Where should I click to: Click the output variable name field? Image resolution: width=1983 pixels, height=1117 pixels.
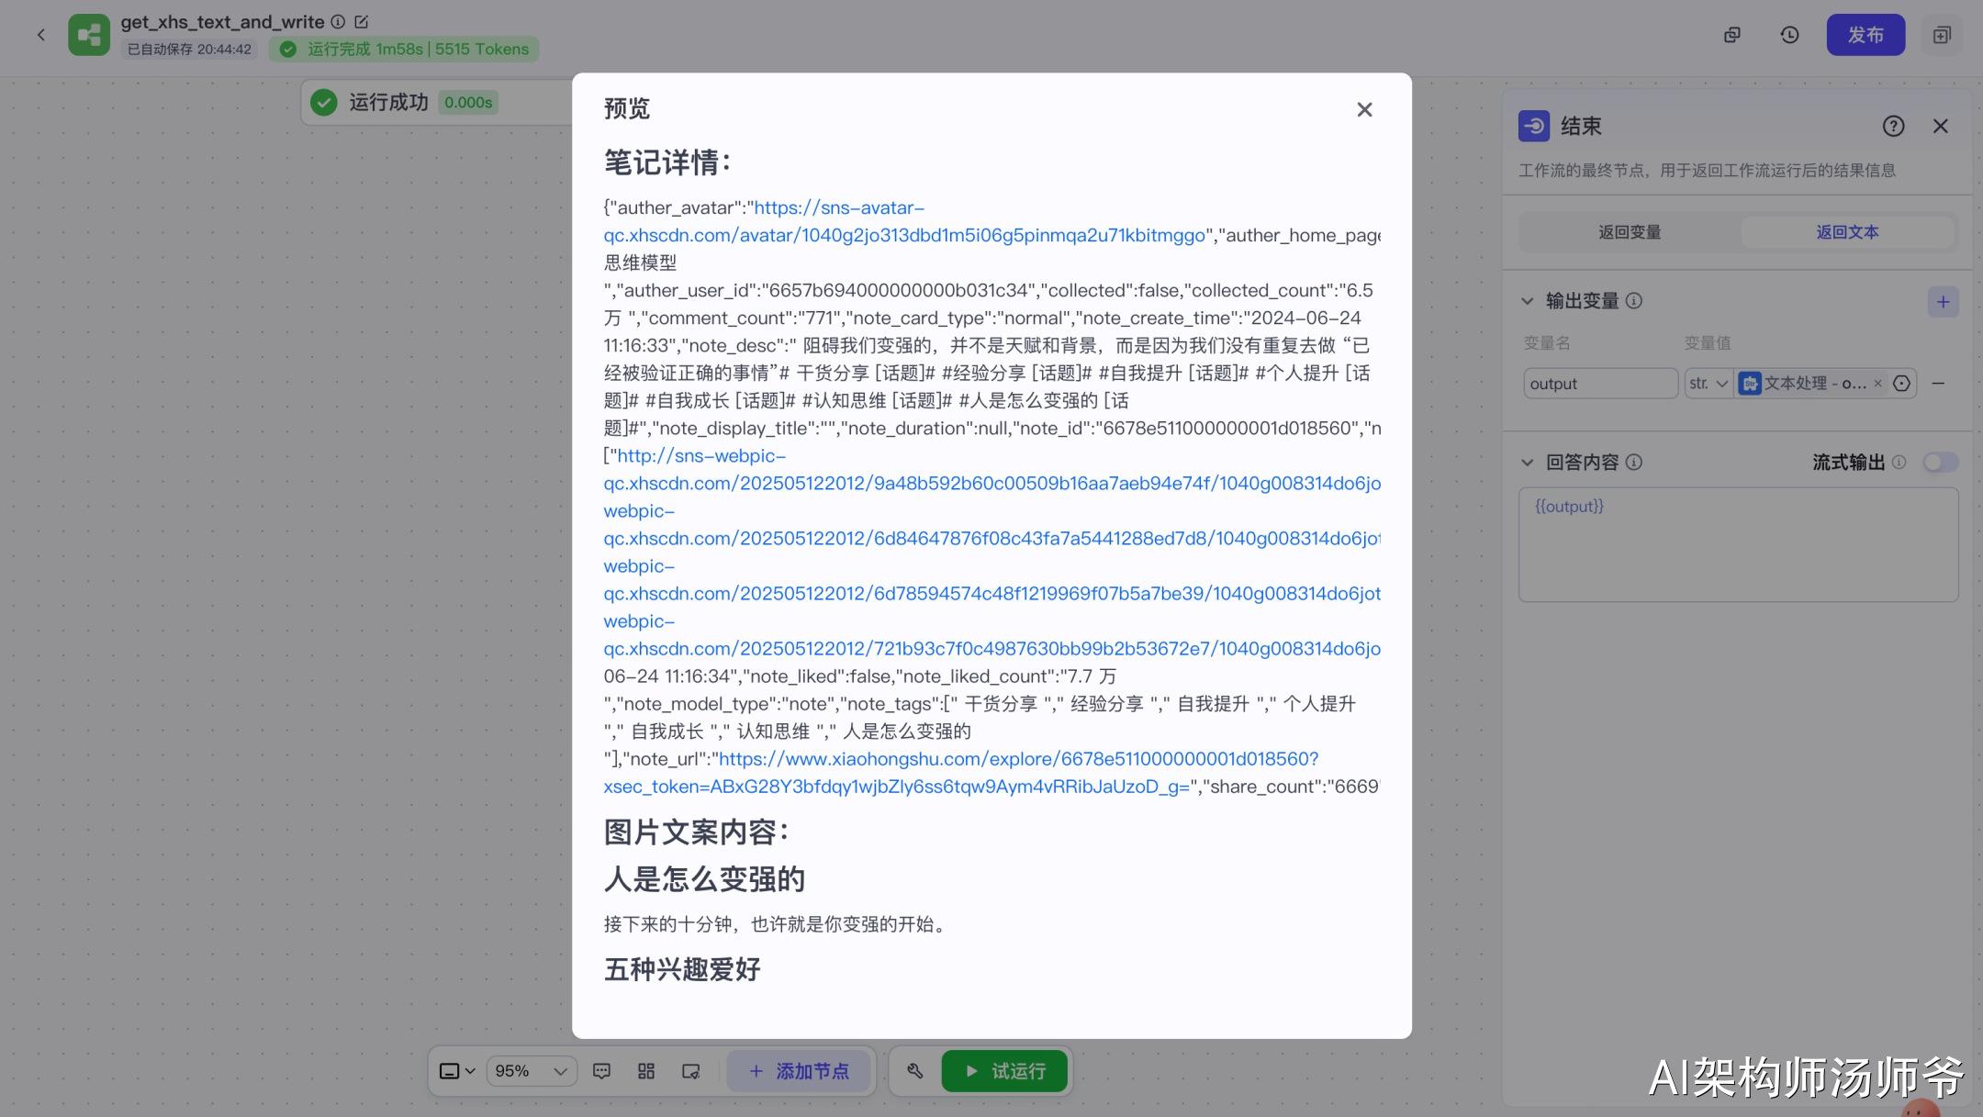click(1600, 384)
